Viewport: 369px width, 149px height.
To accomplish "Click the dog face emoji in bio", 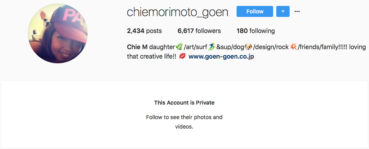I will pos(248,47).
